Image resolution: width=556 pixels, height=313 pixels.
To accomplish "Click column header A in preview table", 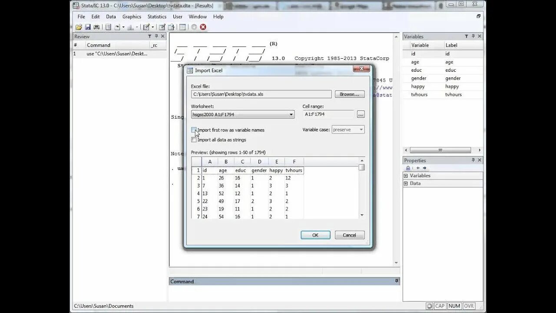I will click(210, 162).
